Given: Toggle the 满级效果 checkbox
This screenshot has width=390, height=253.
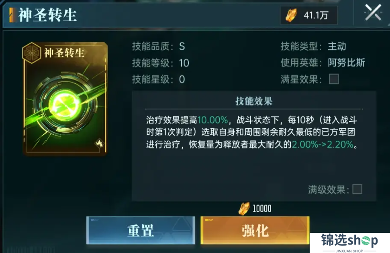Looking at the screenshot, I should [357, 189].
